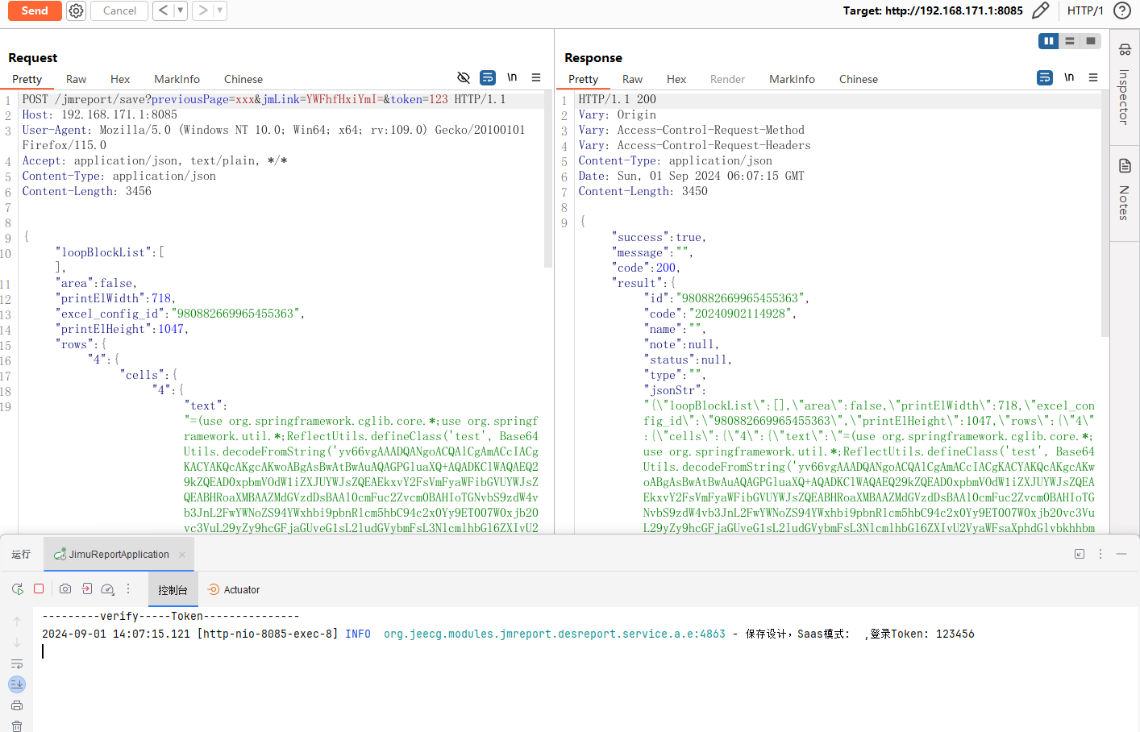Open the profiler gauge icon
The height and width of the screenshot is (732, 1140).
(108, 589)
